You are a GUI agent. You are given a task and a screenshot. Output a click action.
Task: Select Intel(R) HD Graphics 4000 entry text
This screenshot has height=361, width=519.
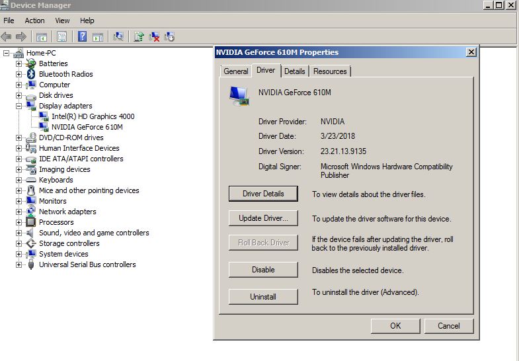pos(93,116)
